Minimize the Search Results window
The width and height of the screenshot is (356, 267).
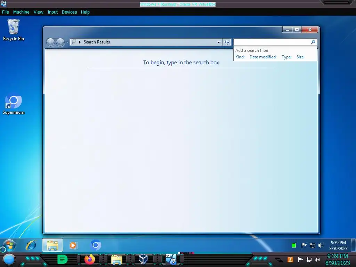287,30
